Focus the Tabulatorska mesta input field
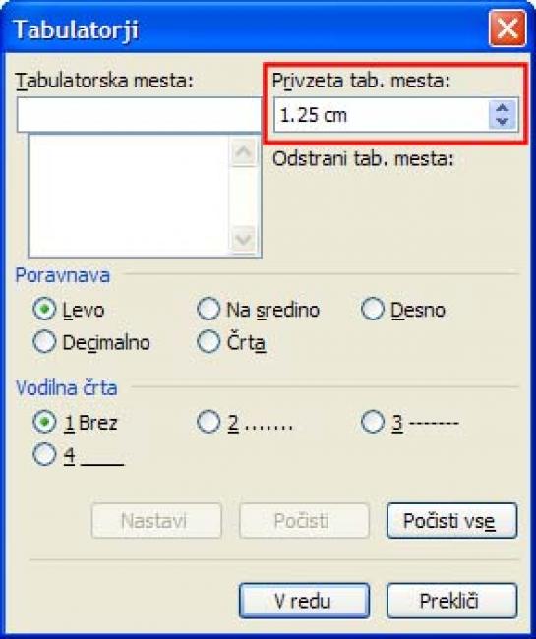Viewport: 536px width, 639px height. 139,114
